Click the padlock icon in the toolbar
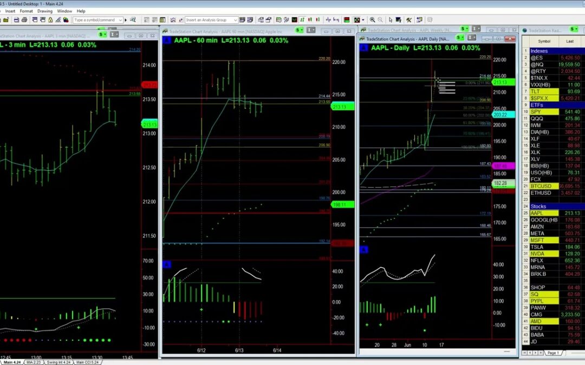Viewport: 585px width, 365px height. [x=50, y=20]
